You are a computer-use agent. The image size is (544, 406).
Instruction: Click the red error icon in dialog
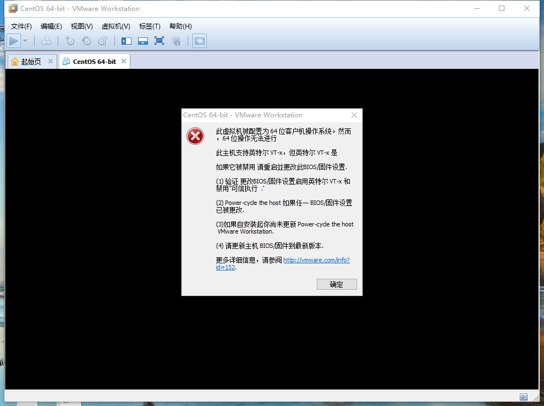195,136
